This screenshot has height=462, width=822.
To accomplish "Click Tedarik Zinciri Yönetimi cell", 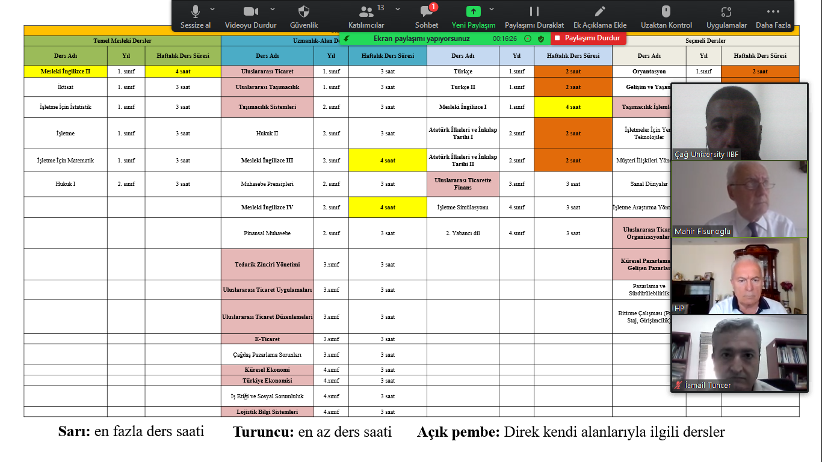I will (267, 265).
